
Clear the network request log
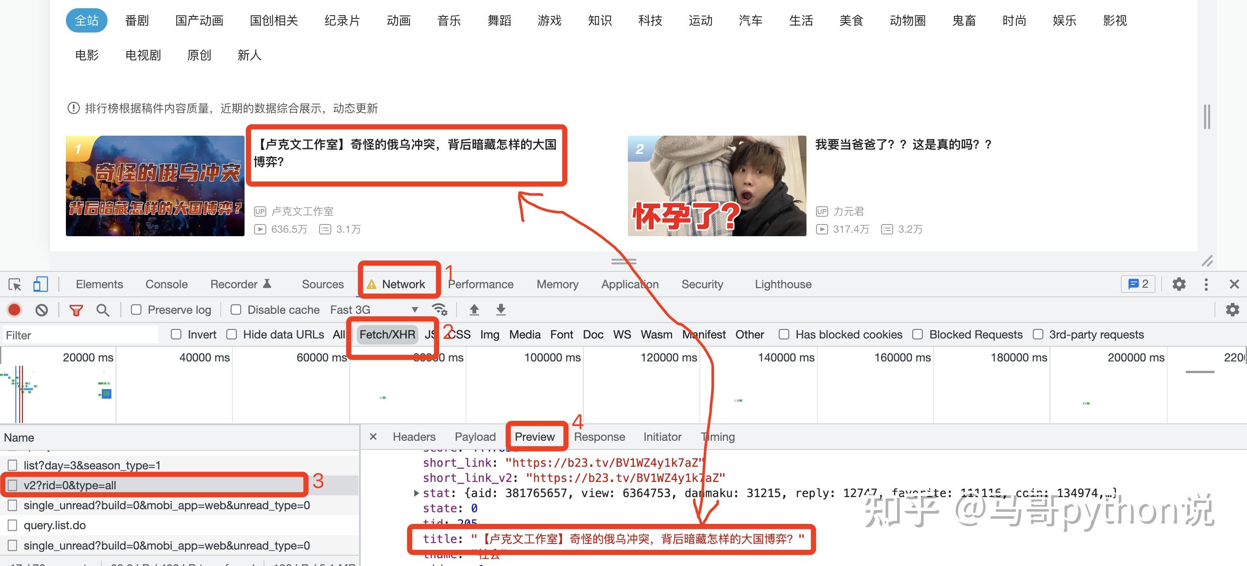pos(42,309)
